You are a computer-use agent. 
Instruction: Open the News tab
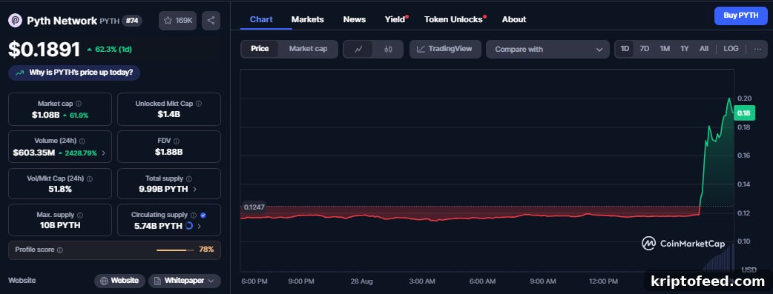pyautogui.click(x=355, y=19)
